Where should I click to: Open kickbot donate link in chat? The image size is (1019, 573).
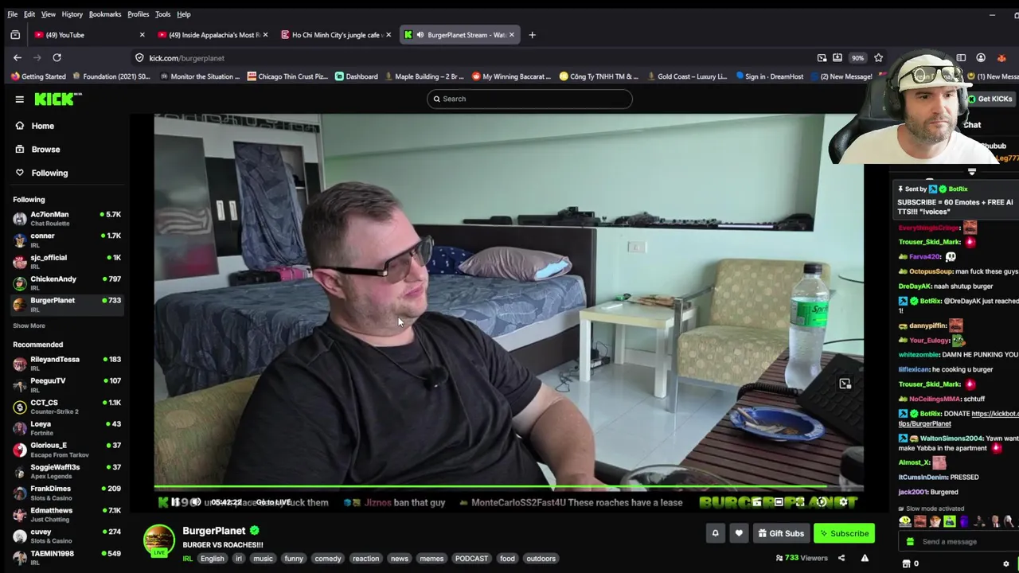click(x=958, y=419)
